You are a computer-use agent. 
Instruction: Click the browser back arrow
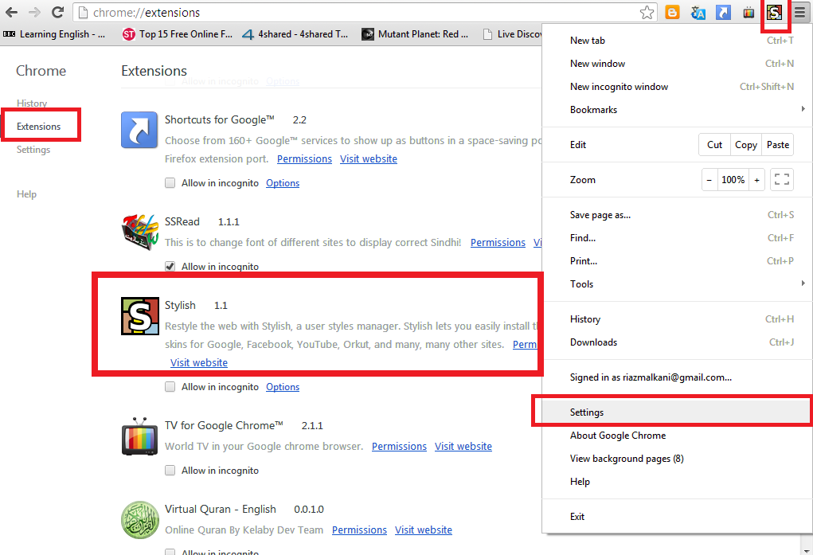tap(11, 13)
